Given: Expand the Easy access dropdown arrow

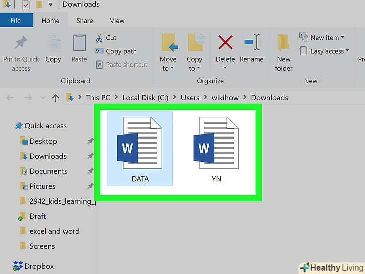Looking at the screenshot, I should pos(347,50).
